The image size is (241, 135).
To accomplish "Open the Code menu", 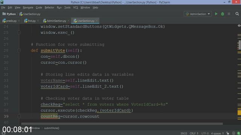I will tap(39, 7).
